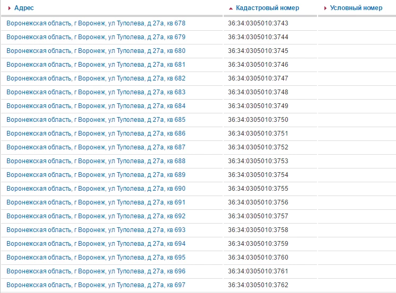
Task: Open address link for кв 685
Action: (x=96, y=120)
